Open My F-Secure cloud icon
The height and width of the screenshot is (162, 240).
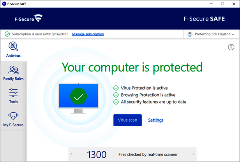(x=13, y=116)
